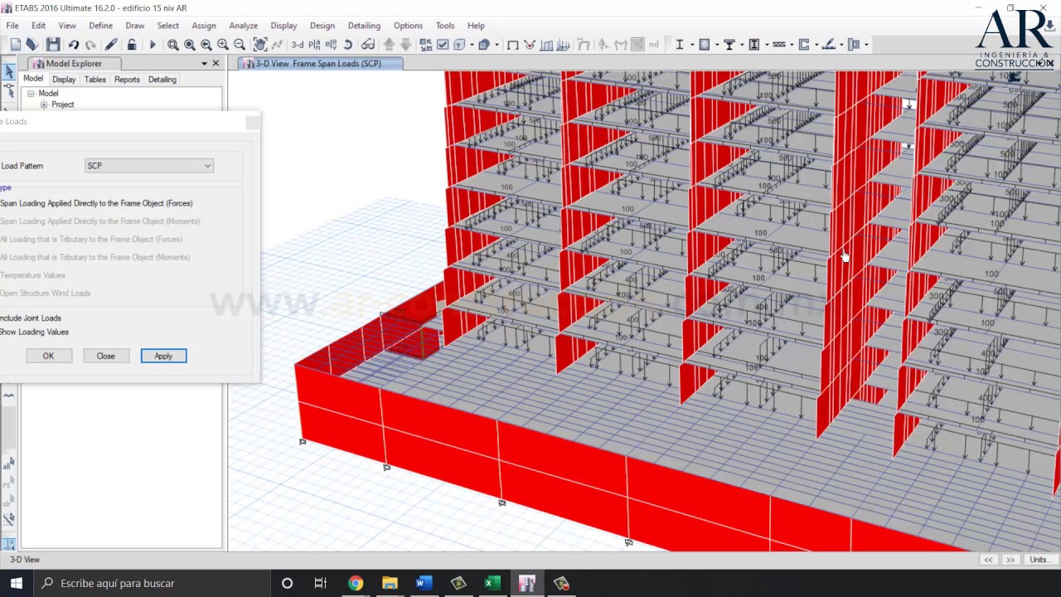
Task: Open the Analyze menu
Action: coord(243,26)
